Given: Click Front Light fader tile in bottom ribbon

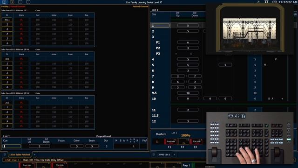Looking at the screenshot, I should (x=27, y=165).
